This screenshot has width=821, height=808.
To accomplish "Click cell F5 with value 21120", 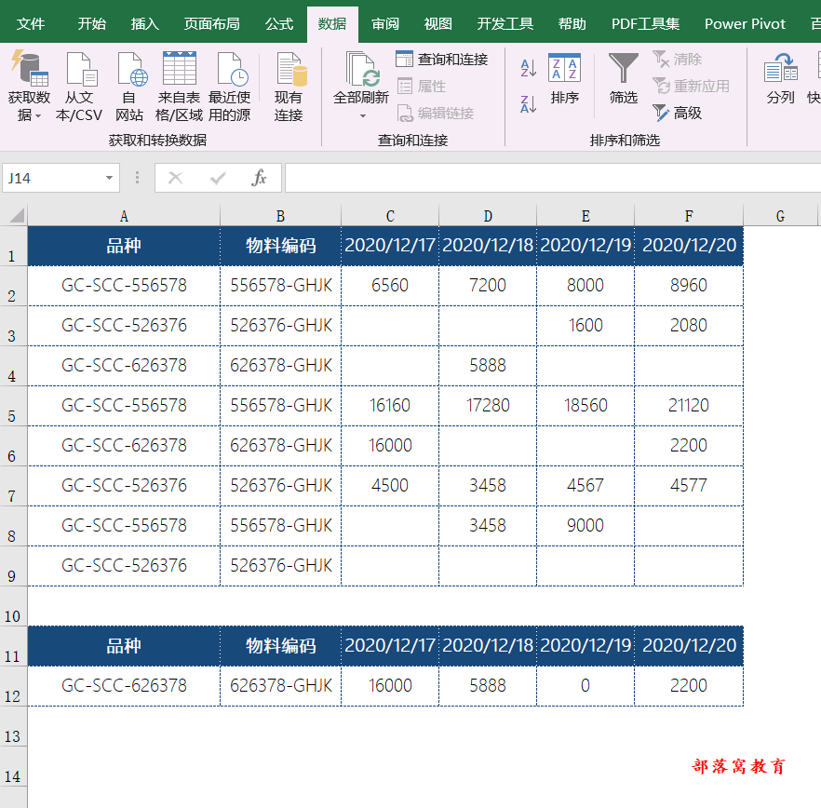I will [689, 405].
